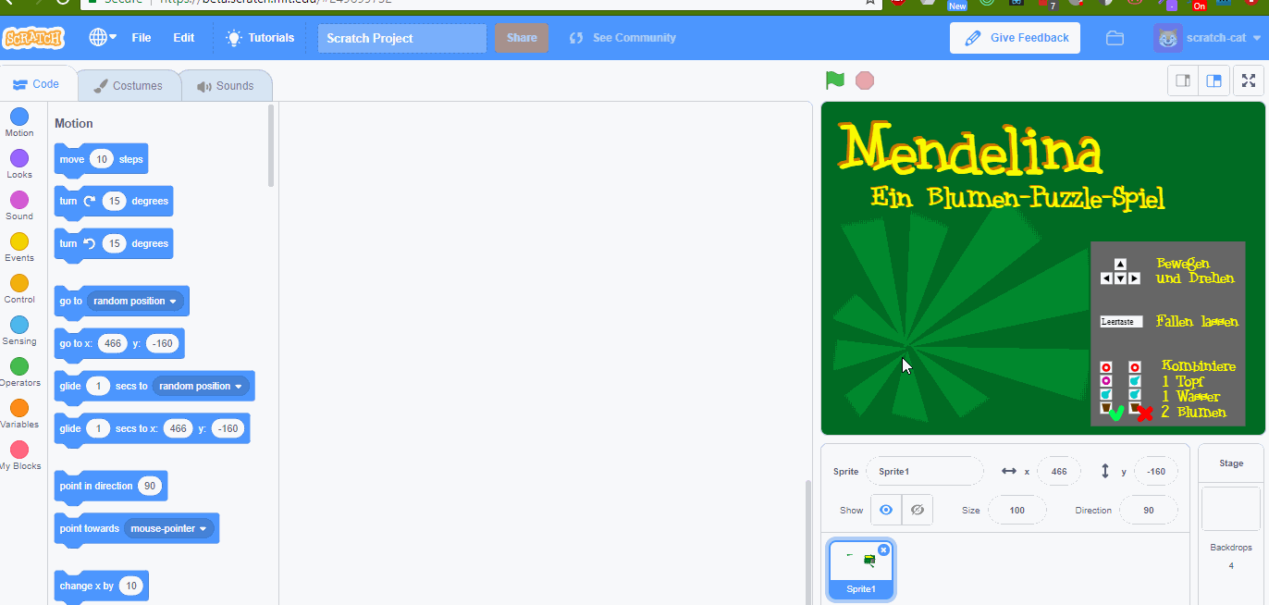Screen dimensions: 1269x605
Task: Enter full screen stage mode
Action: (x=1249, y=80)
